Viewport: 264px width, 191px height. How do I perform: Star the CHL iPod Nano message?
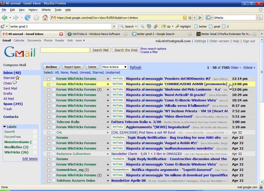click(x=54, y=132)
